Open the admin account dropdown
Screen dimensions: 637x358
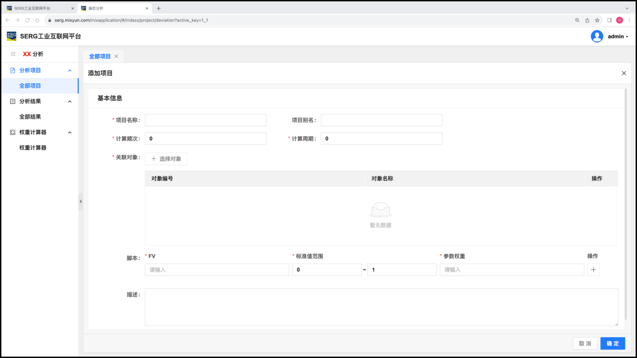click(618, 37)
